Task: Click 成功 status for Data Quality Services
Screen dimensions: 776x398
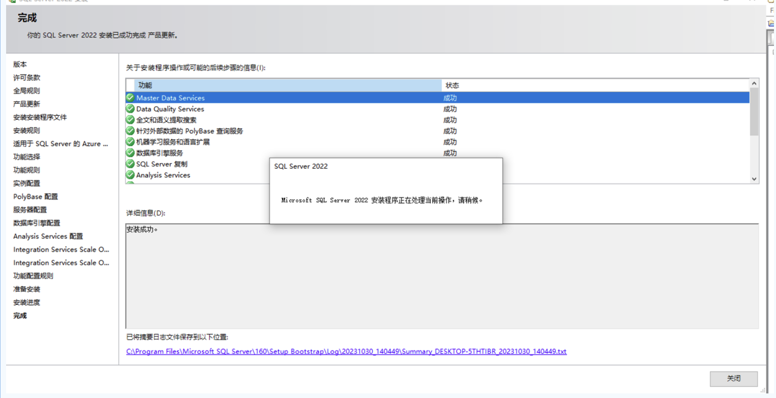Action: [450, 109]
